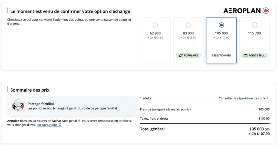
Task: Click the external link icon beside En savoir plus
Action: coord(60,125)
